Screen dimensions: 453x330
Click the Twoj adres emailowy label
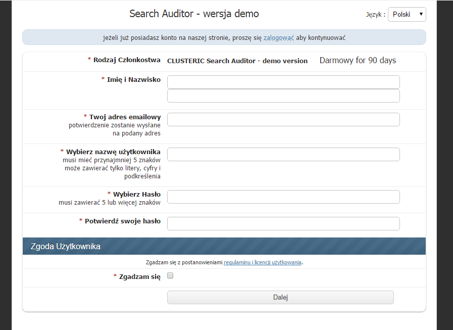(125, 117)
